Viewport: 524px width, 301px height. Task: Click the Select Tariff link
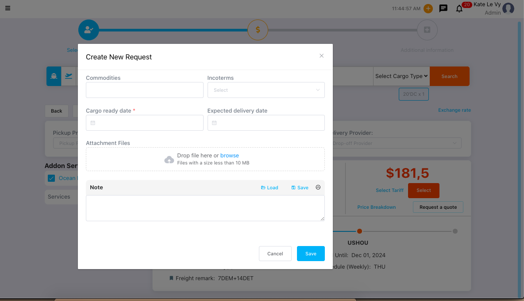pos(389,191)
